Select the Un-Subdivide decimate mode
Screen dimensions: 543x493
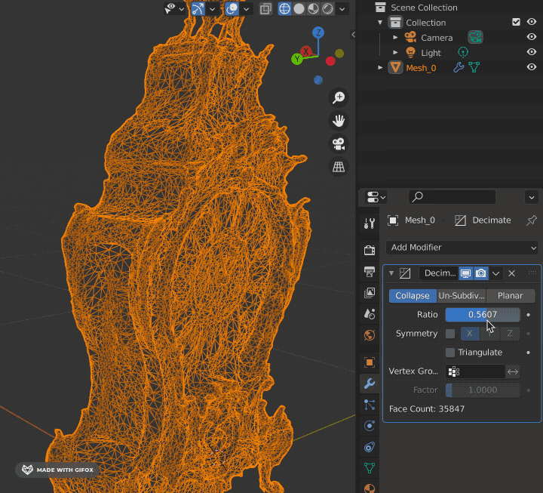(x=462, y=296)
